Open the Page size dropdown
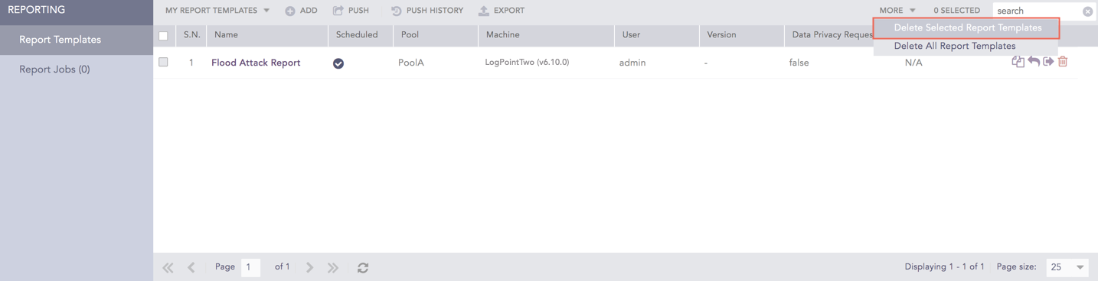The height and width of the screenshot is (281, 1098). point(1067,267)
